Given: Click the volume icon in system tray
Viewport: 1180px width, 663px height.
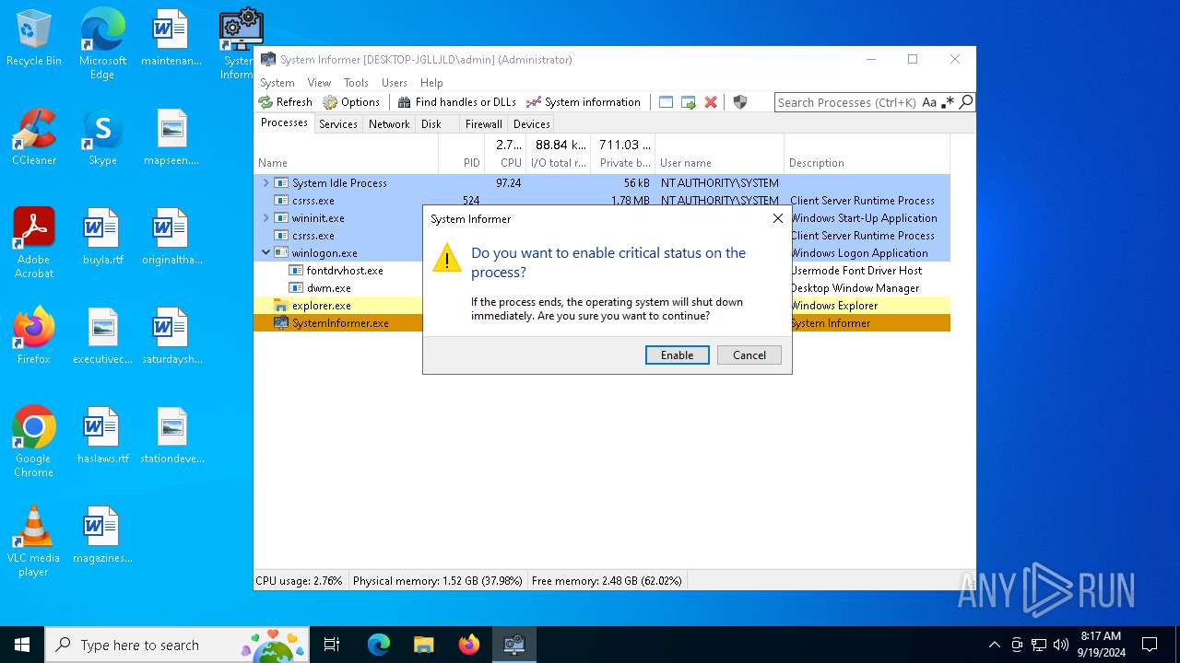Looking at the screenshot, I should pyautogui.click(x=1061, y=645).
